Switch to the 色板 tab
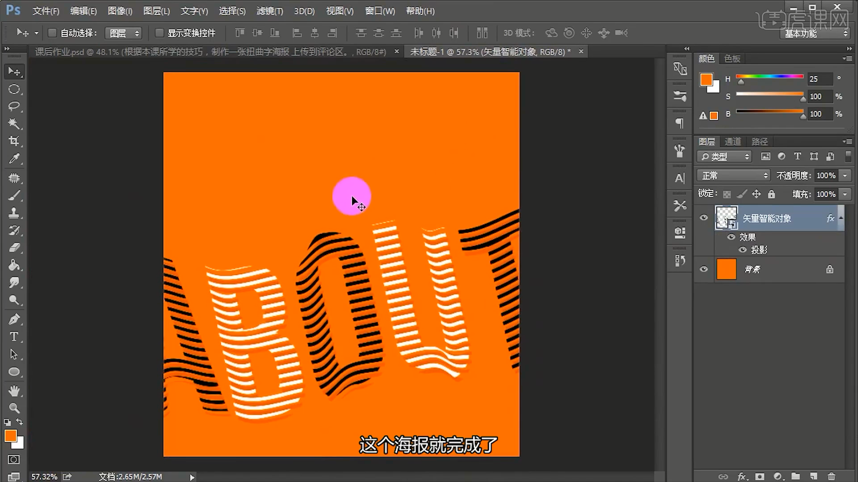858x482 pixels. click(732, 58)
